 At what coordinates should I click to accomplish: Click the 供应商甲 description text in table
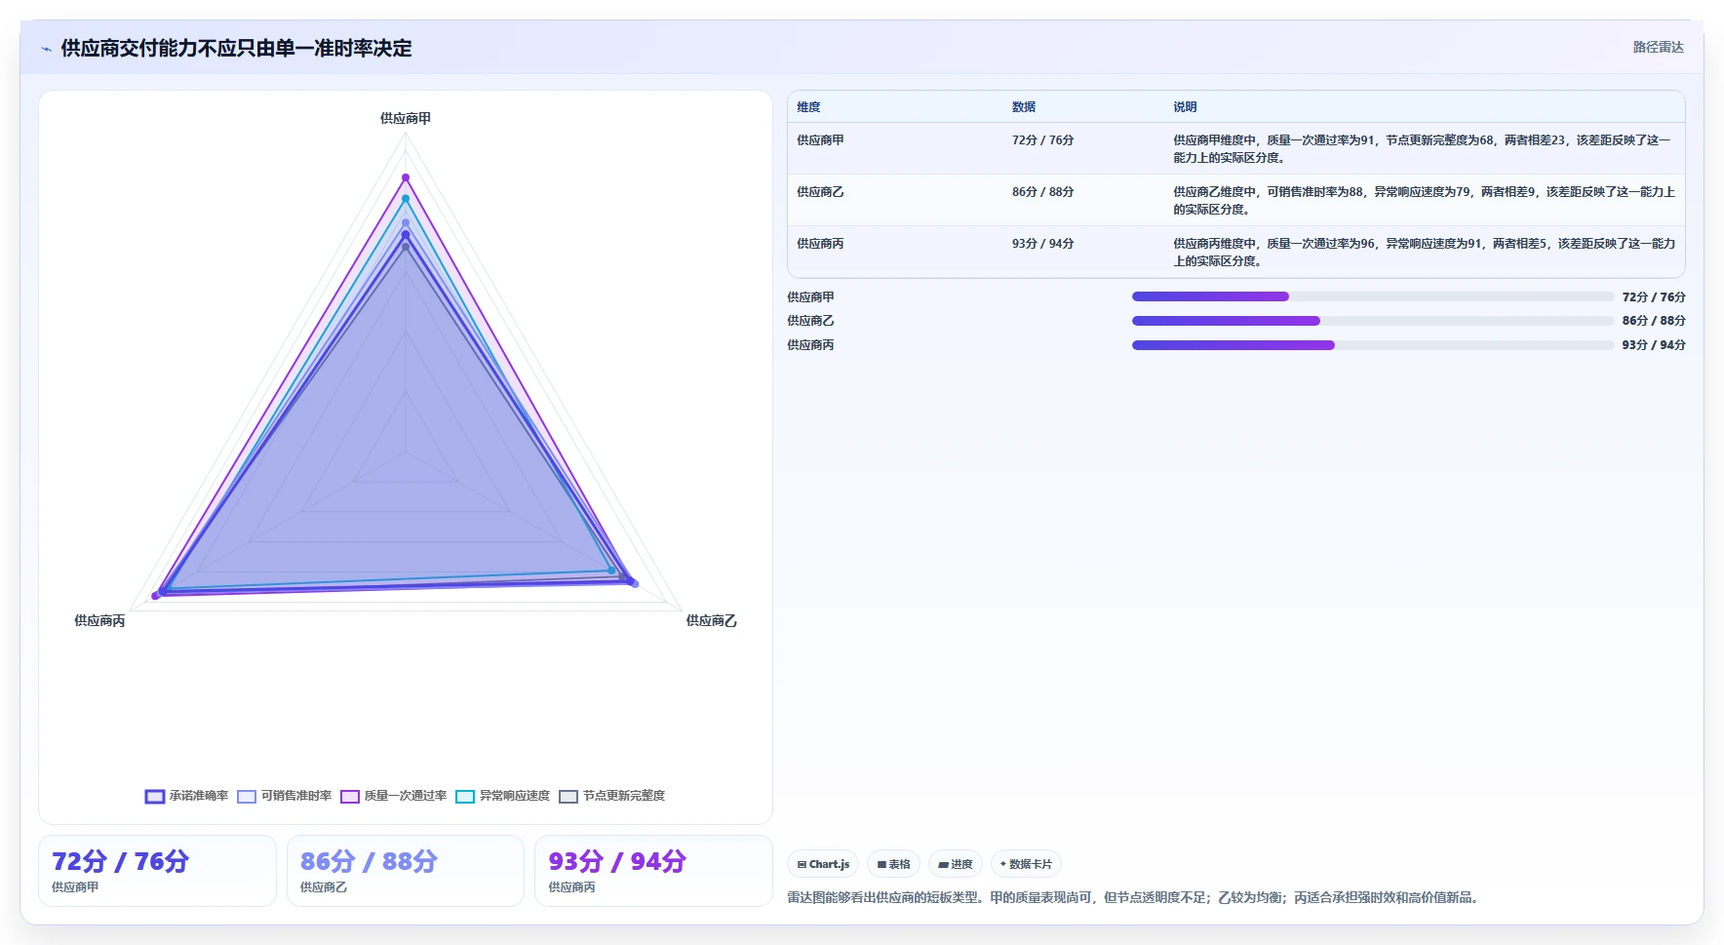(1423, 149)
